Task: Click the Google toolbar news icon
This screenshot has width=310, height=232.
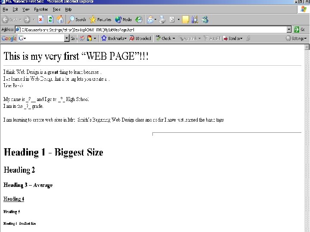Action: [82, 38]
